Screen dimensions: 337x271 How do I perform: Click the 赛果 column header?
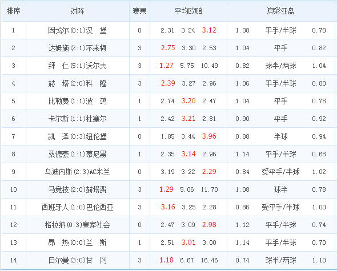pyautogui.click(x=139, y=11)
